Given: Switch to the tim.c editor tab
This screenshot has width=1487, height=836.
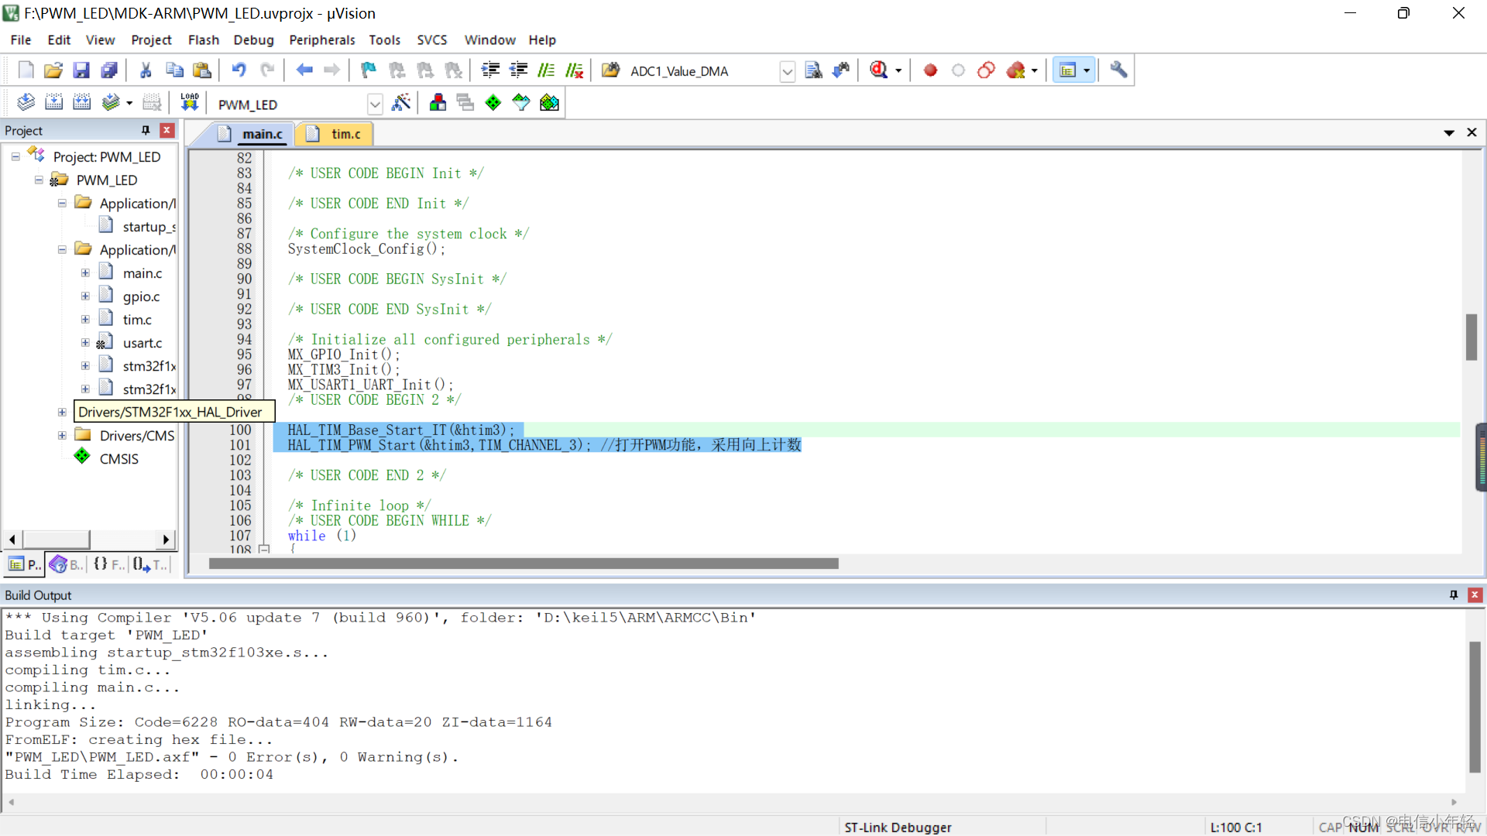Looking at the screenshot, I should pos(345,134).
